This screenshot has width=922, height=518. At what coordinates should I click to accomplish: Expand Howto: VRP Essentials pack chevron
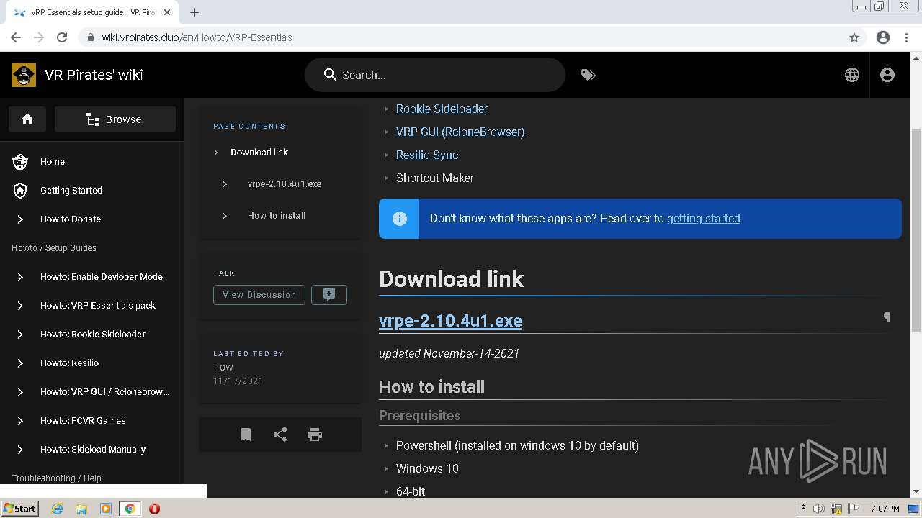(20, 306)
